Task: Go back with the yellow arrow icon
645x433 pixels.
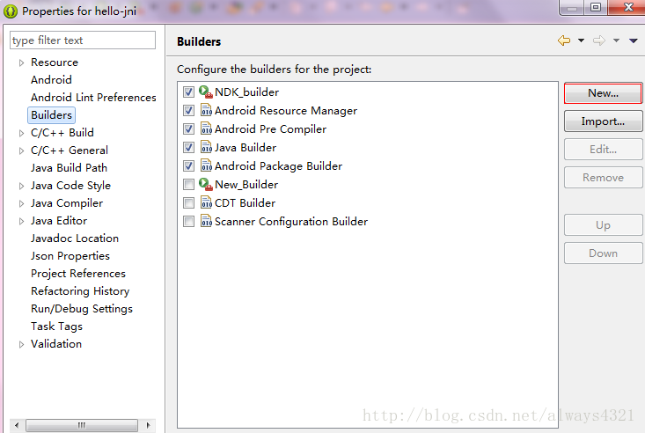Action: point(564,40)
